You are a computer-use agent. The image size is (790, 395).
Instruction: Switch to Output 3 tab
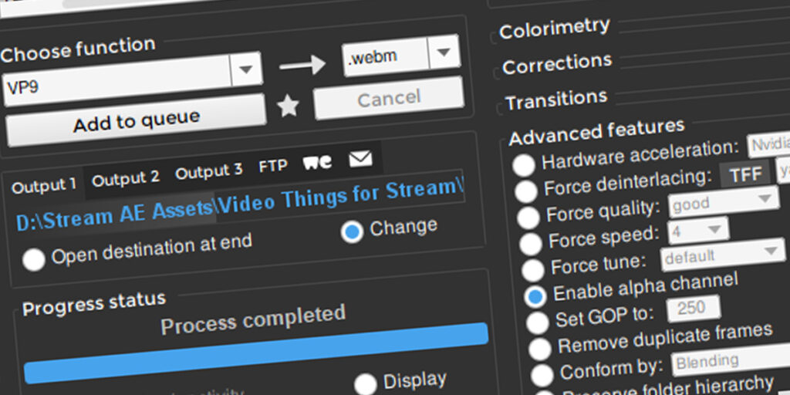(x=208, y=171)
